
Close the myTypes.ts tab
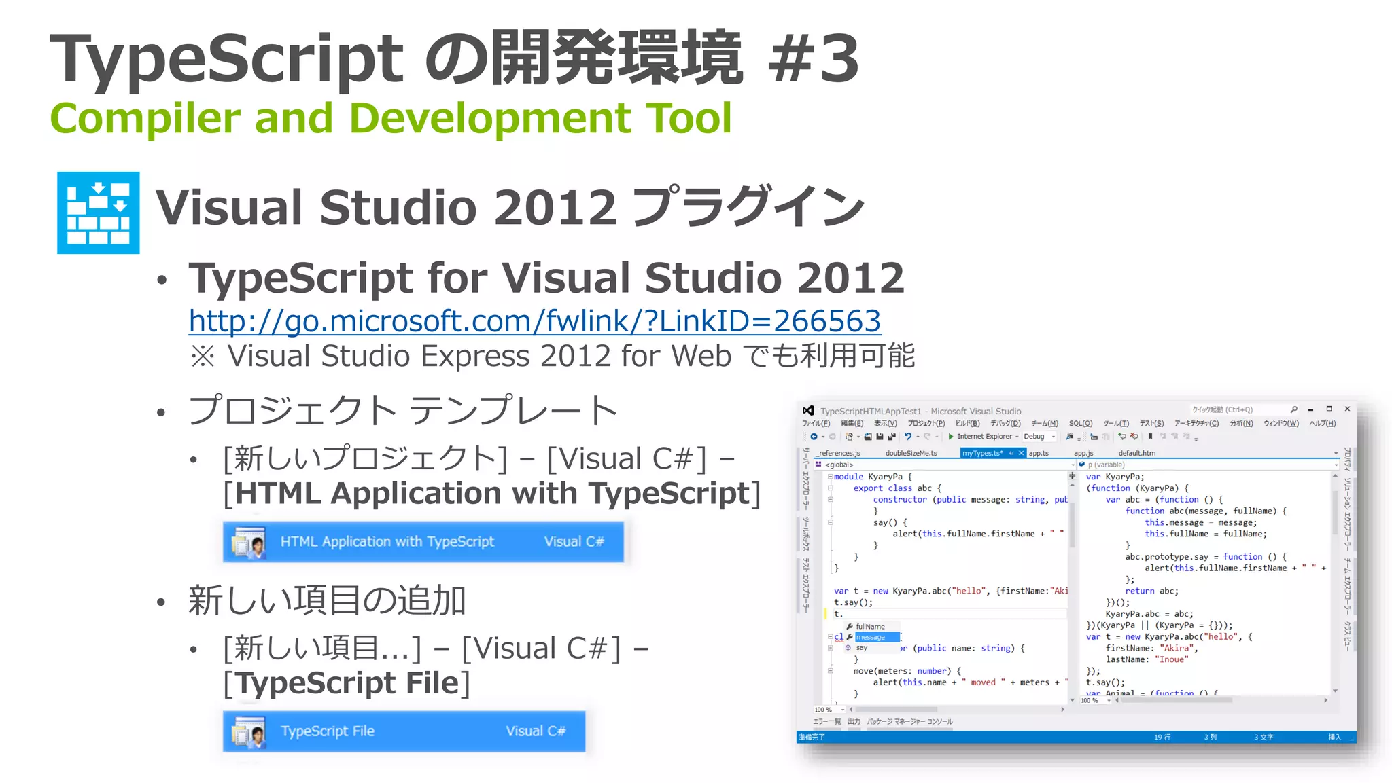1021,453
